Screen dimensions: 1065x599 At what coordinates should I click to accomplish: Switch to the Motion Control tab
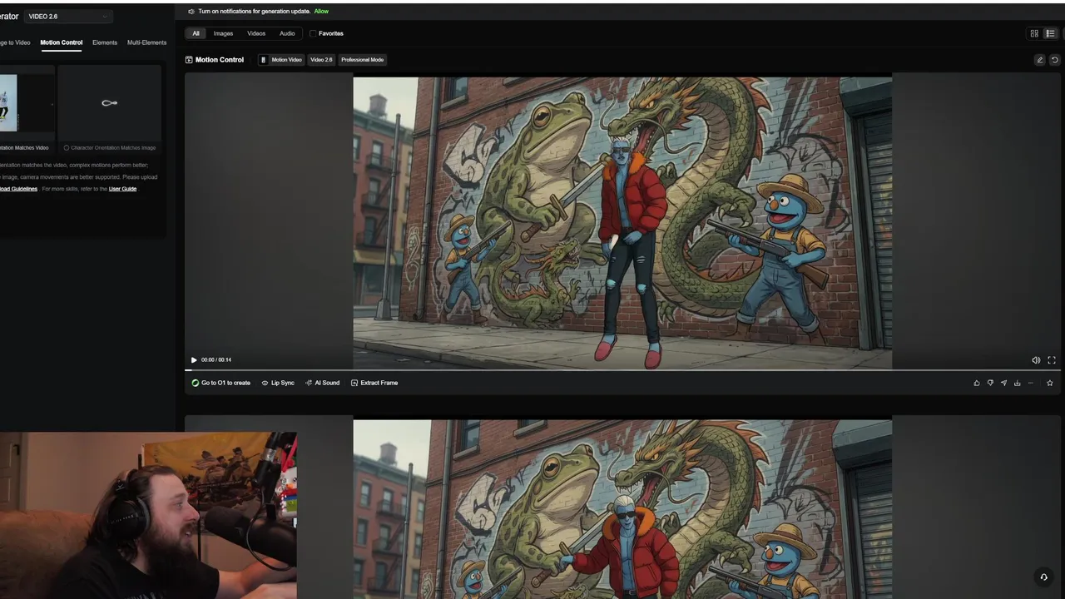62,42
